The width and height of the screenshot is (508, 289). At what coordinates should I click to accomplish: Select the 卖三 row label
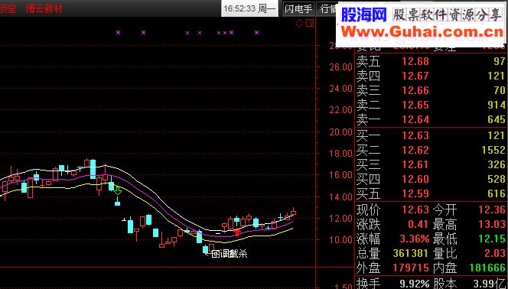click(368, 90)
